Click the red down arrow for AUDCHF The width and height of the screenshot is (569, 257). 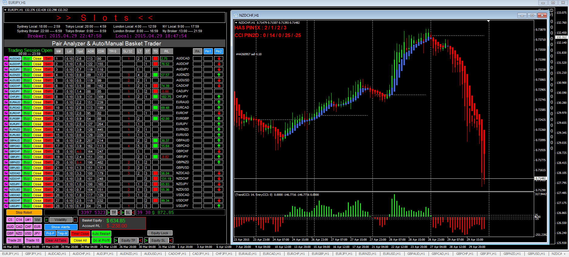[219, 64]
